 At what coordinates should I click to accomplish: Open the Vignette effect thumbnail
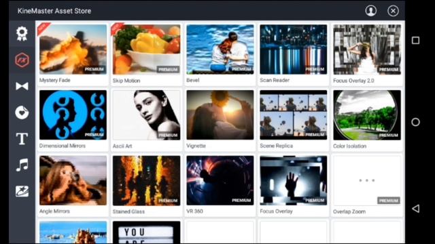(x=220, y=115)
